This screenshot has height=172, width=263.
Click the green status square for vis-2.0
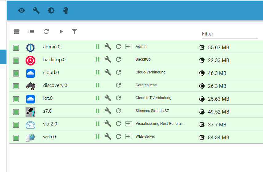(16, 125)
